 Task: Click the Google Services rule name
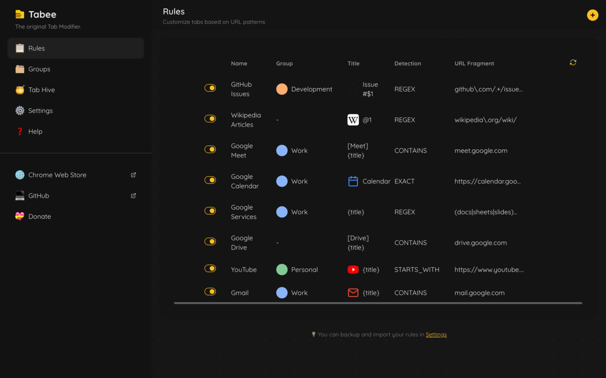(244, 212)
